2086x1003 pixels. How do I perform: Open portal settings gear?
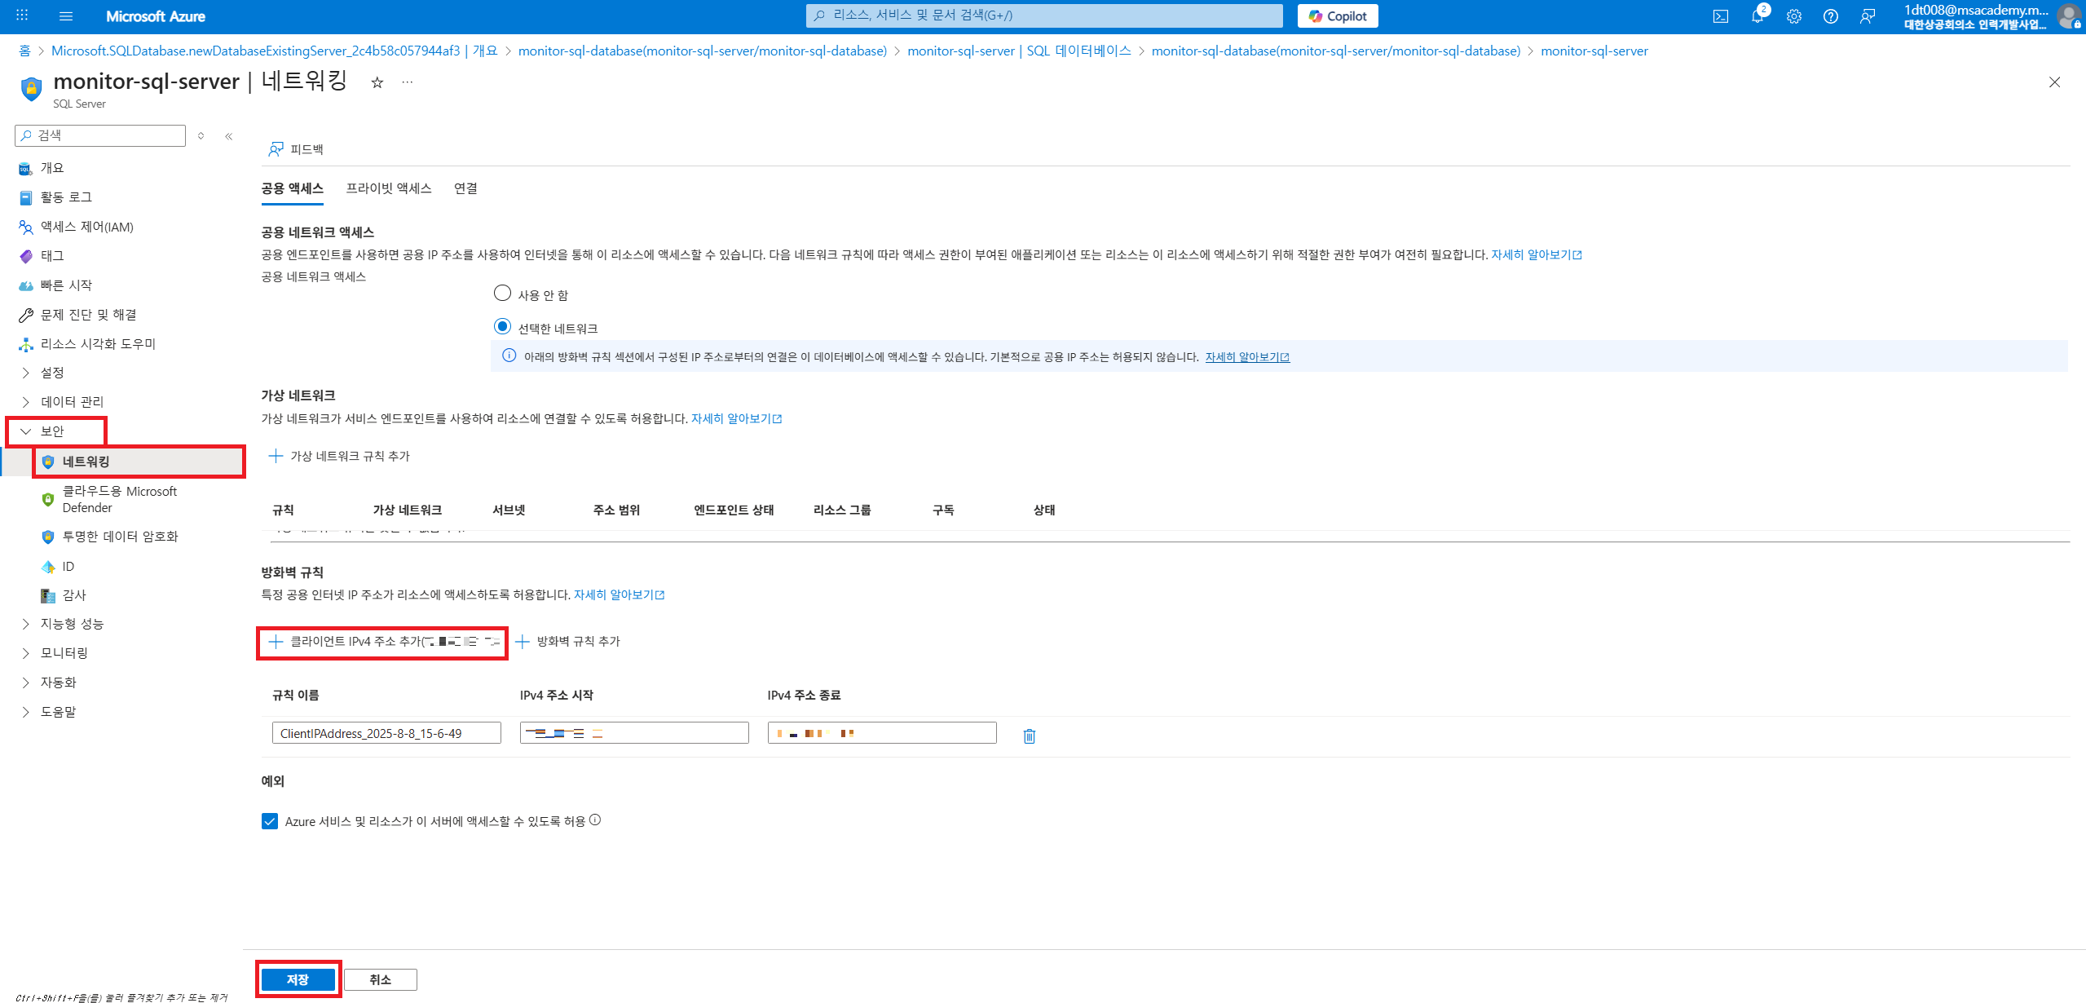tap(1793, 16)
